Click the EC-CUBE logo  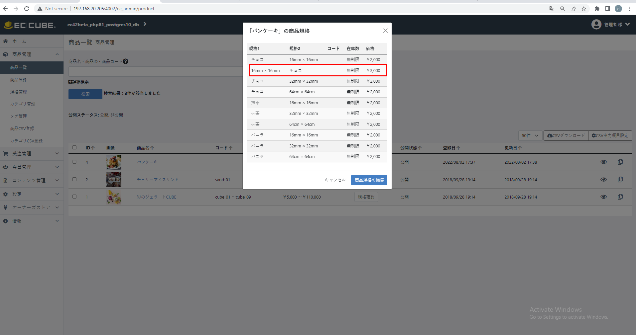click(x=30, y=24)
